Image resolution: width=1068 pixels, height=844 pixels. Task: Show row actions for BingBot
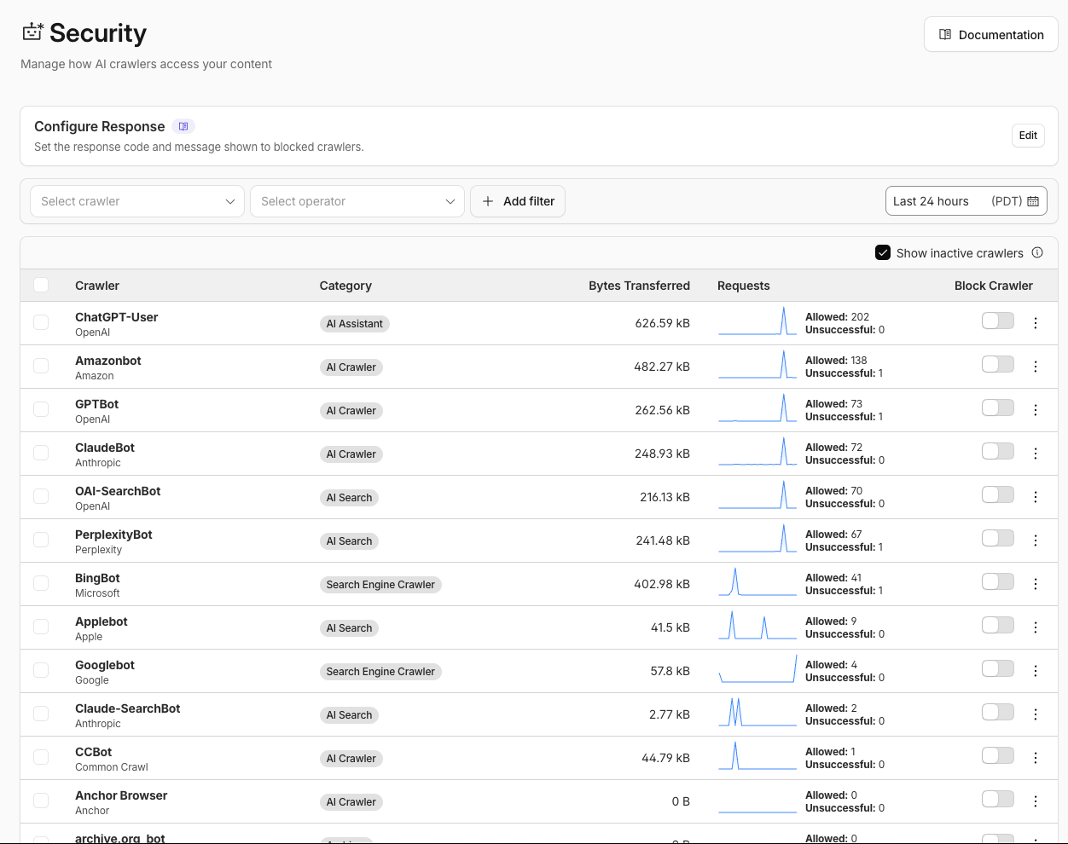tap(1036, 584)
